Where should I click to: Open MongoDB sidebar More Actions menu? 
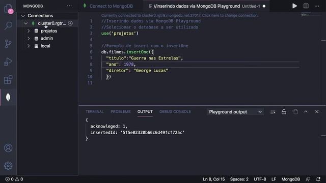click(69, 6)
